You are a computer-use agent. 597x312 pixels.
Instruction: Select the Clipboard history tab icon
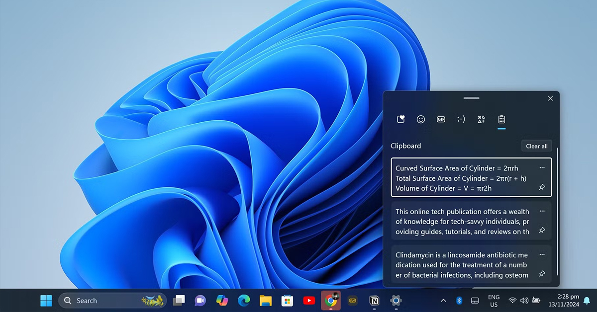[x=501, y=119]
